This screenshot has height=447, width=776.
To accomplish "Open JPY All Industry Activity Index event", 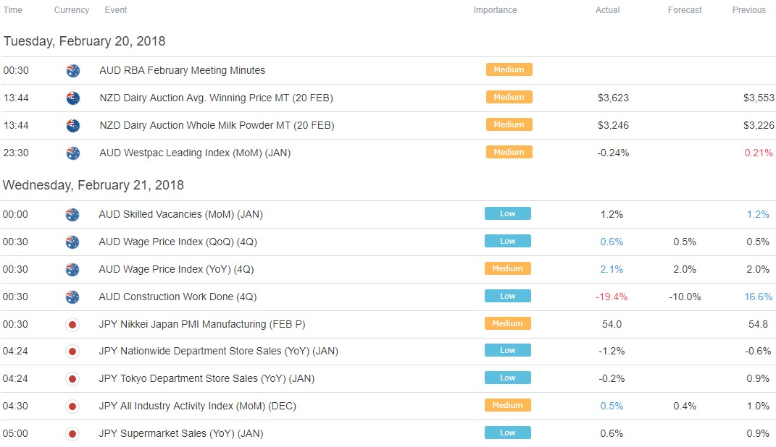I will click(198, 406).
